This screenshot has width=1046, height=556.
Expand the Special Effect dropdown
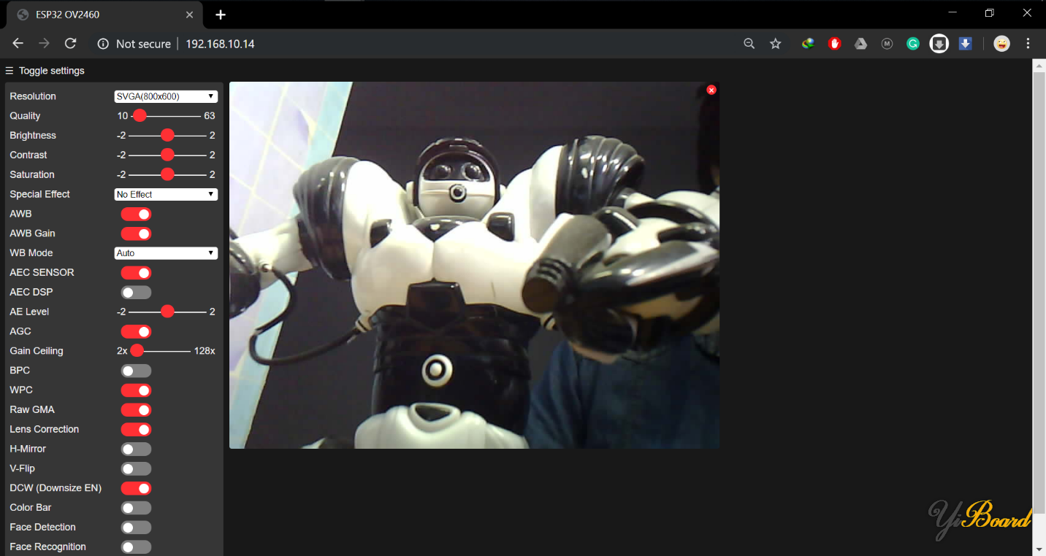(x=166, y=194)
